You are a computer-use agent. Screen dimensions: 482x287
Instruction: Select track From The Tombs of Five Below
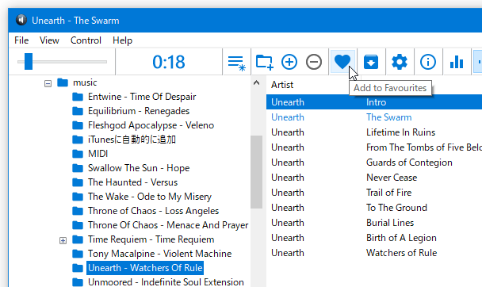tap(374, 147)
